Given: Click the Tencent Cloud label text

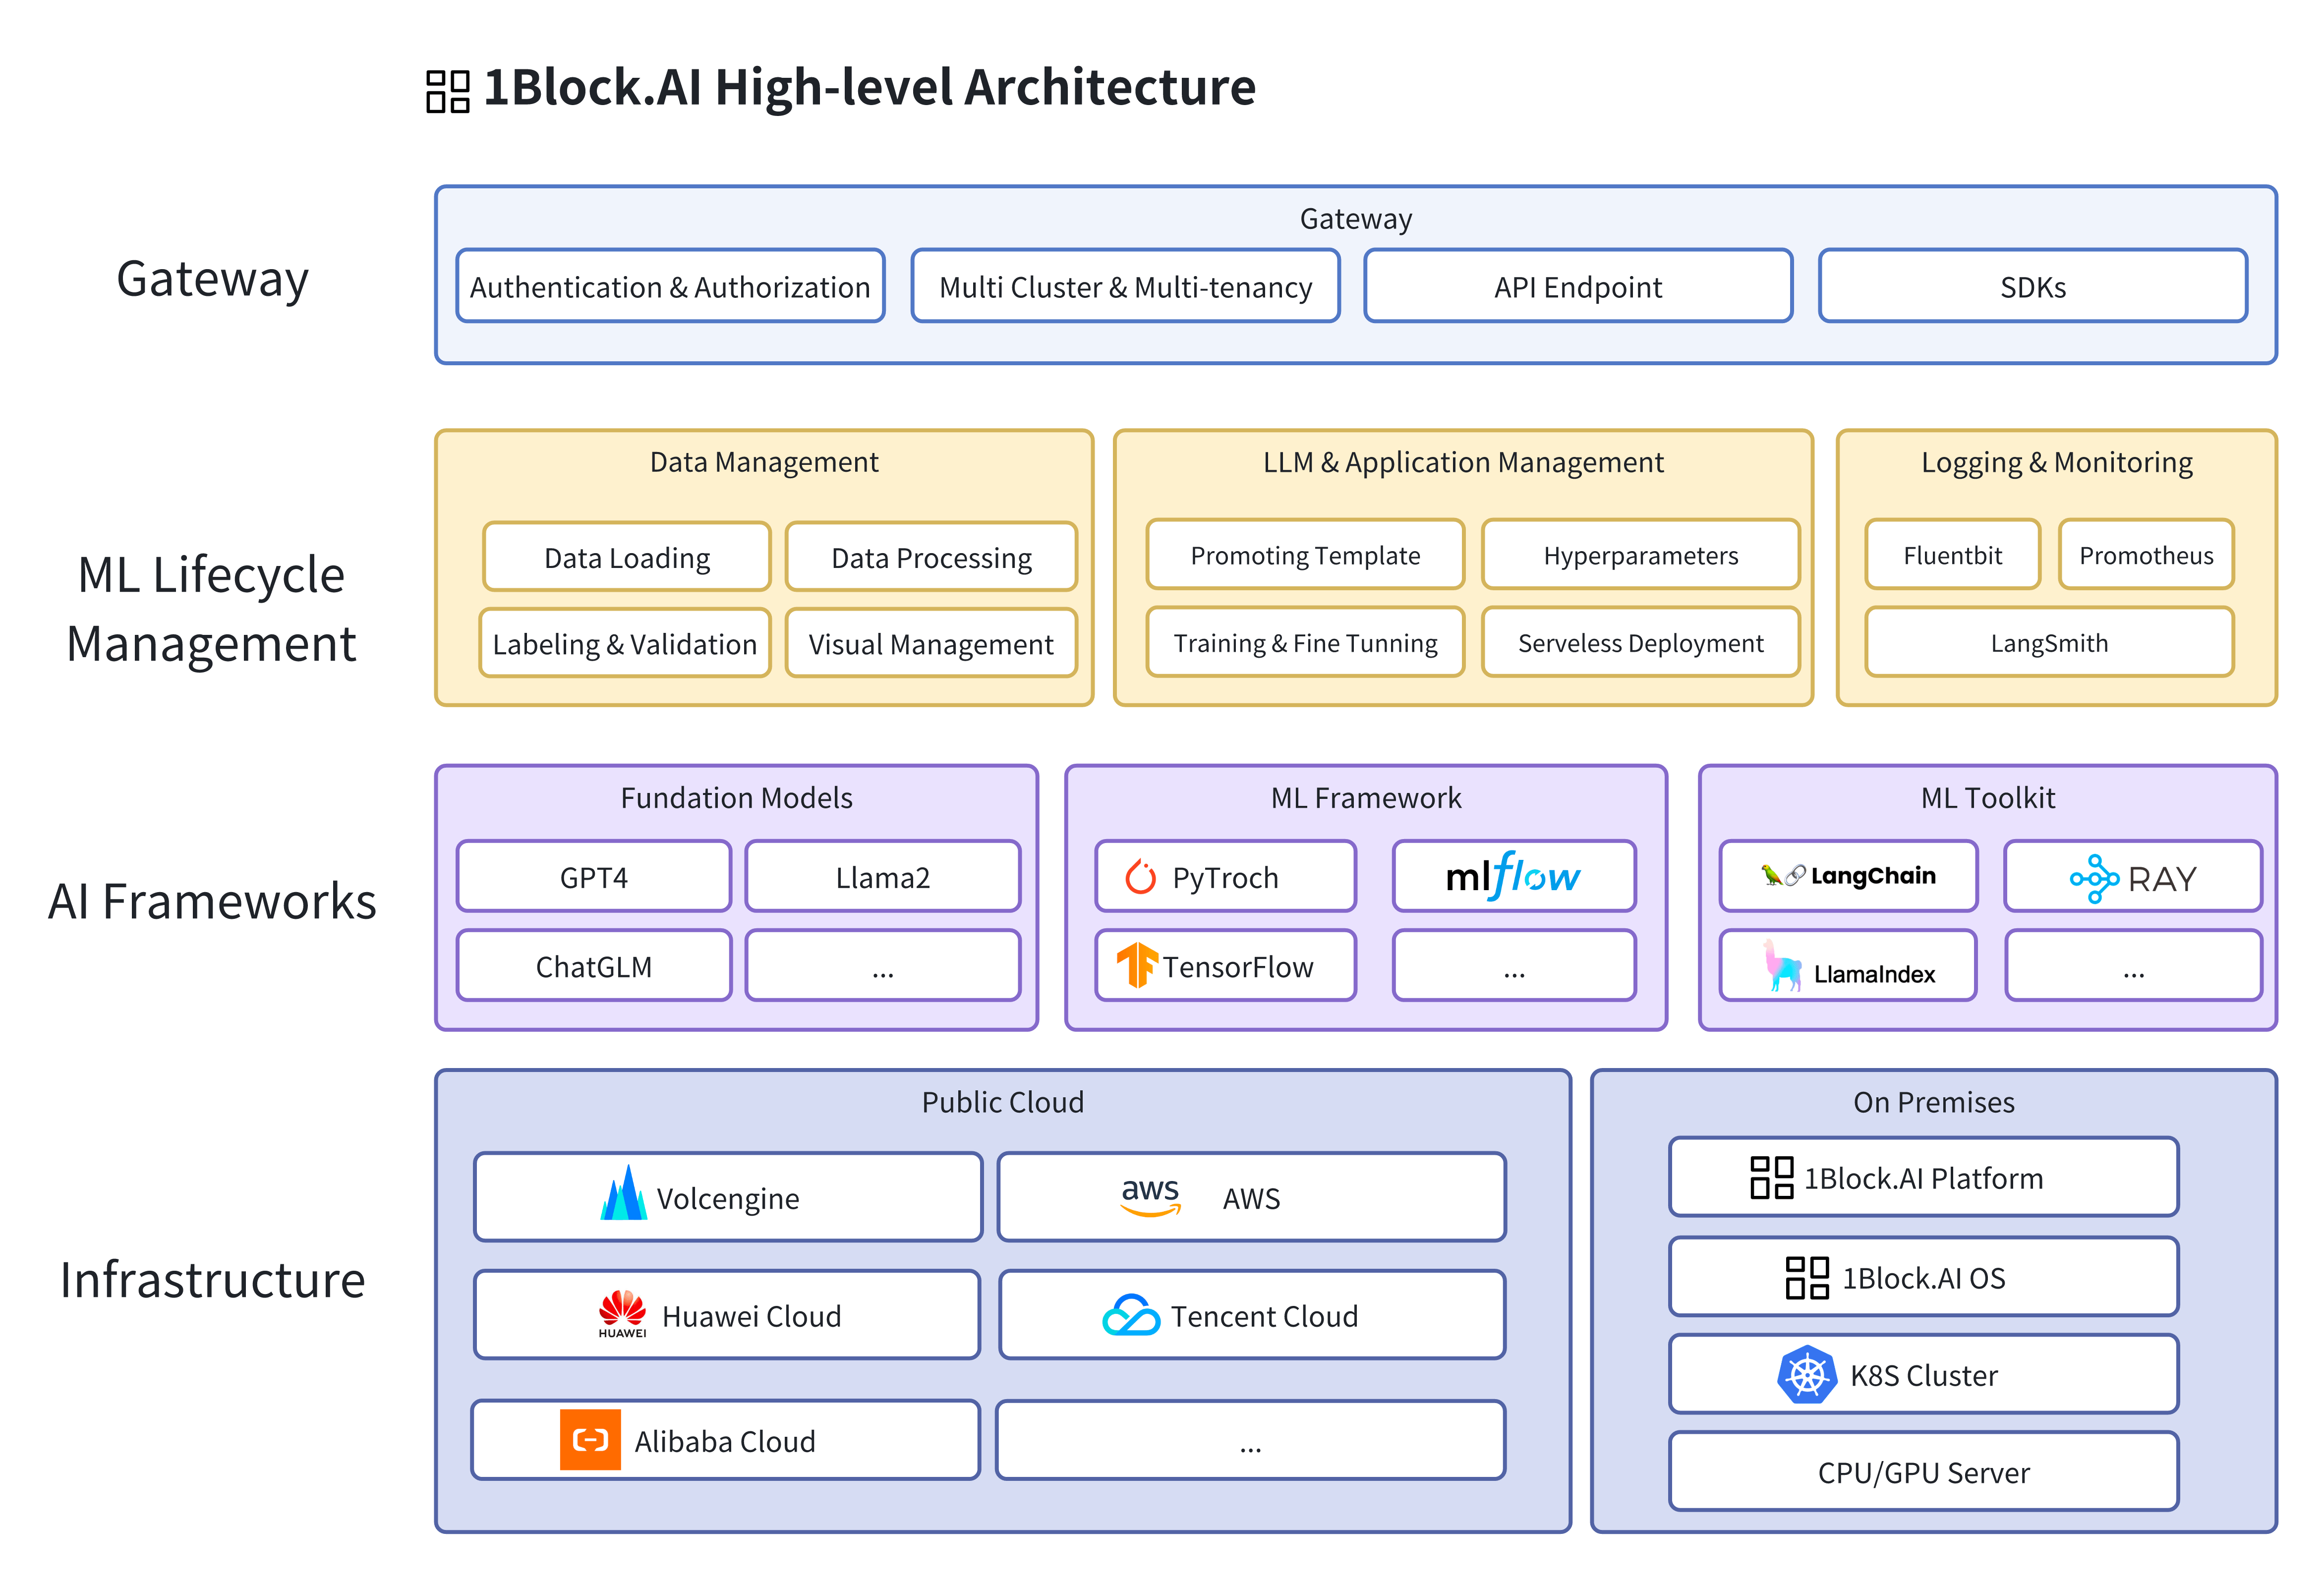Looking at the screenshot, I should point(1264,1315).
